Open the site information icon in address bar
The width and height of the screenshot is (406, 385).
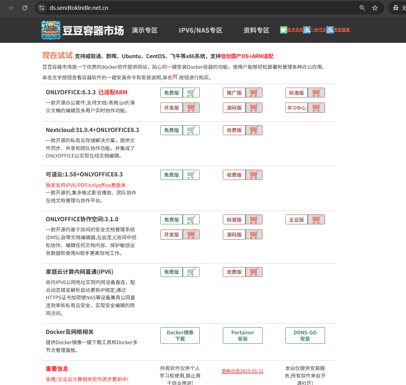coord(42,8)
